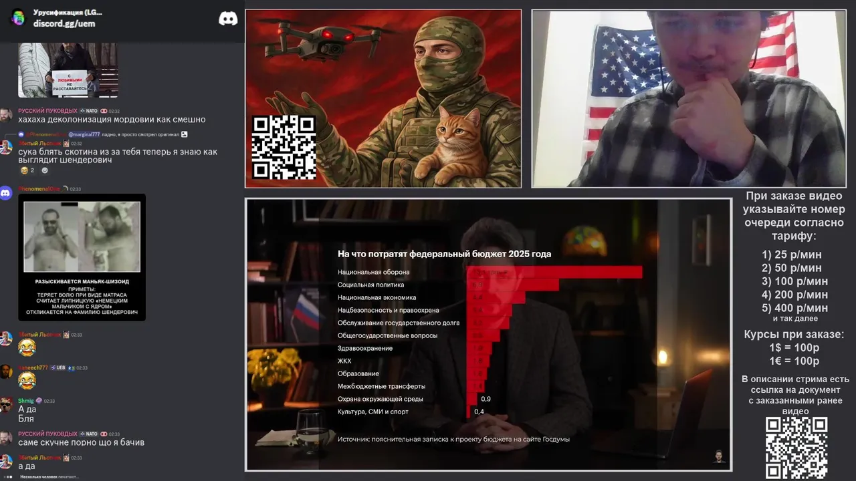Click the server name Урусификация
This screenshot has width=856, height=481.
click(x=68, y=12)
